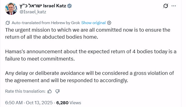Rate translation with thumbs down
186x107 pixels.
[57, 91]
